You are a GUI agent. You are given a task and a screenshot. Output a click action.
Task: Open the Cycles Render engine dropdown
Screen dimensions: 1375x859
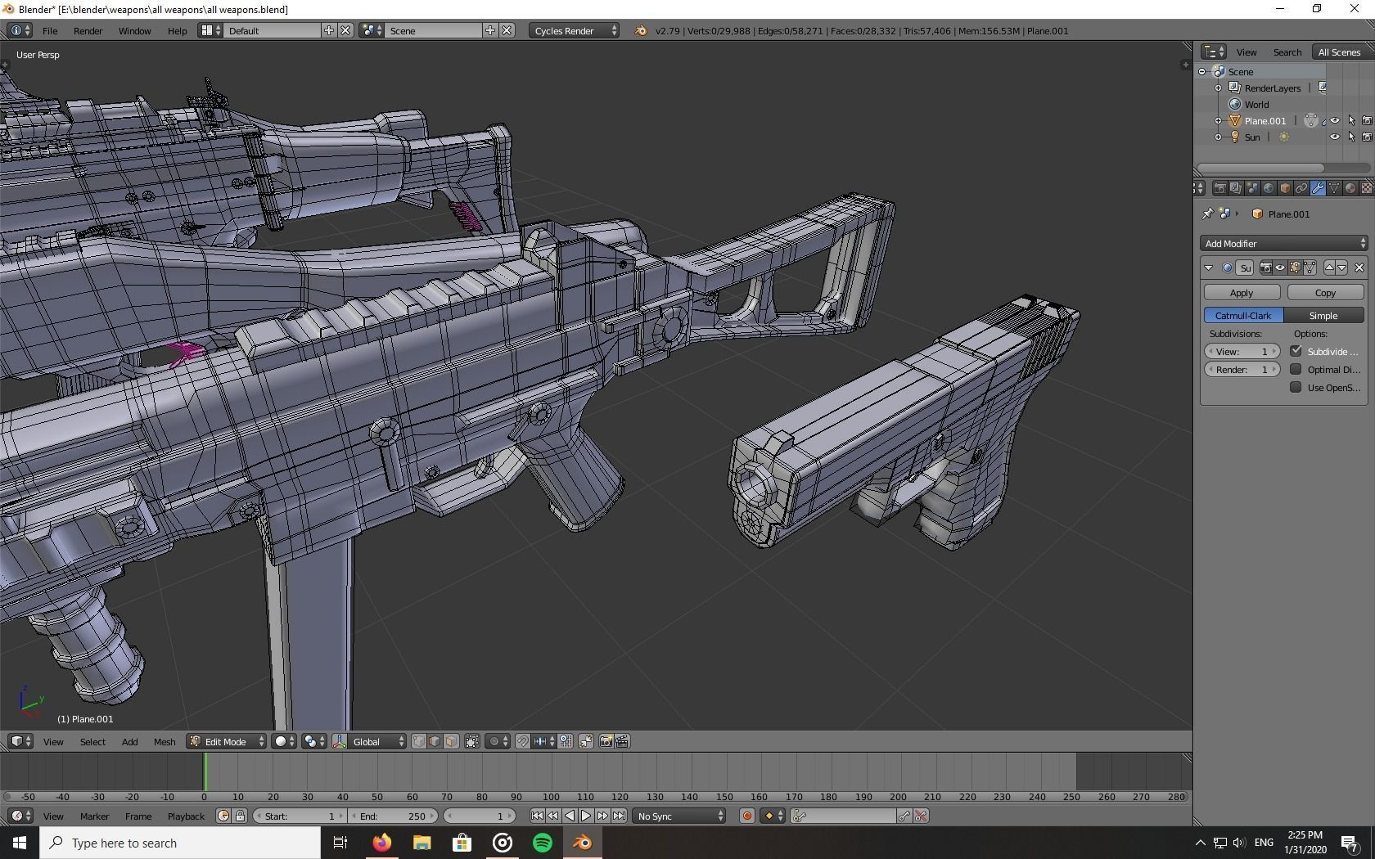574,30
